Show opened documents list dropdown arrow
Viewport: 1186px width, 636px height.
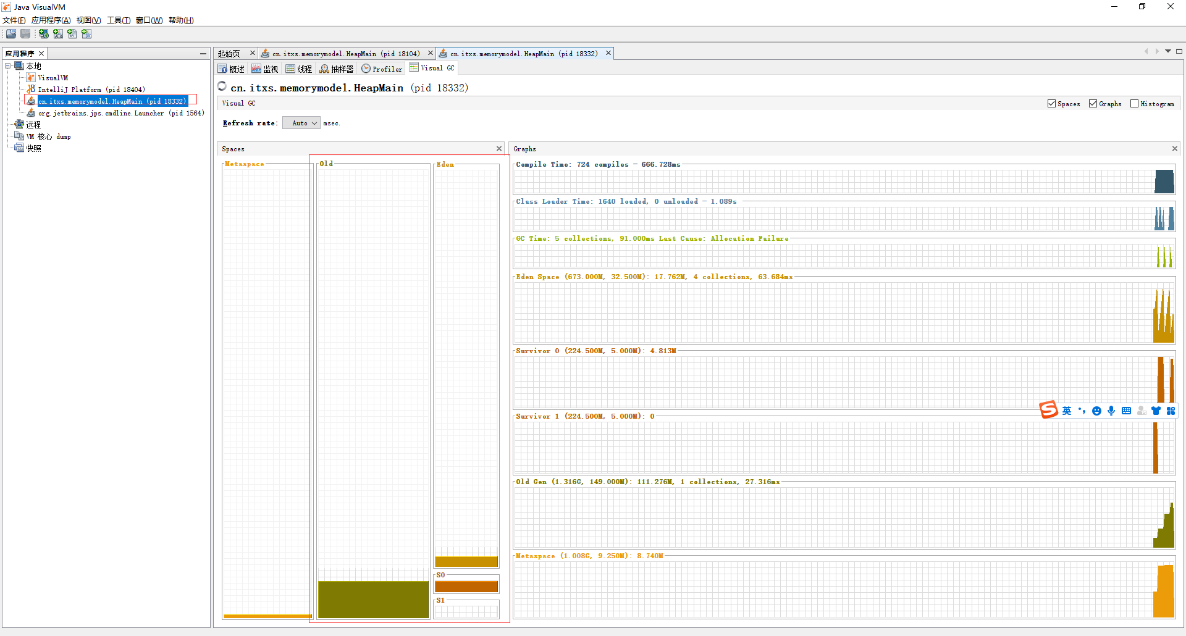[1168, 51]
